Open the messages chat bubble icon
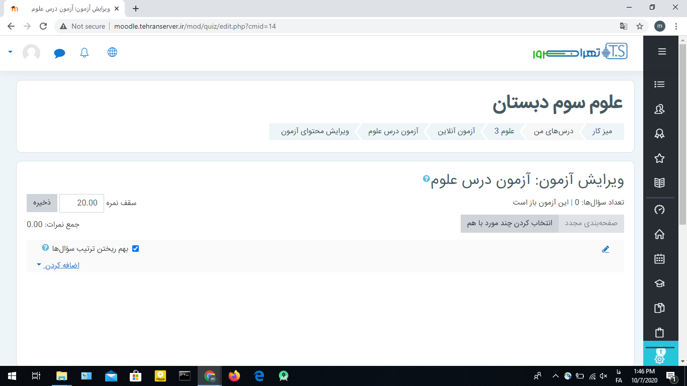This screenshot has width=687, height=386. [60, 53]
